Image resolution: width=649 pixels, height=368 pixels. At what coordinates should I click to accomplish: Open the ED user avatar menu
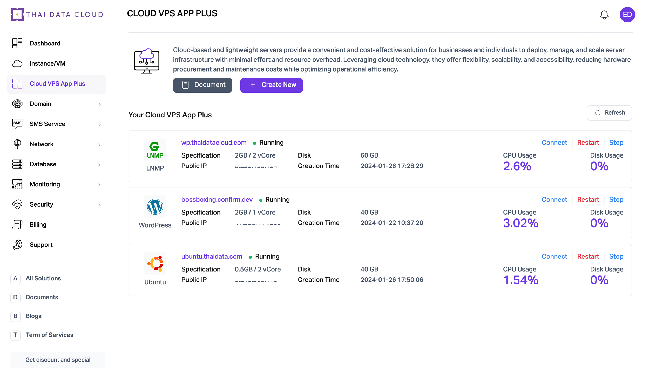(x=627, y=15)
